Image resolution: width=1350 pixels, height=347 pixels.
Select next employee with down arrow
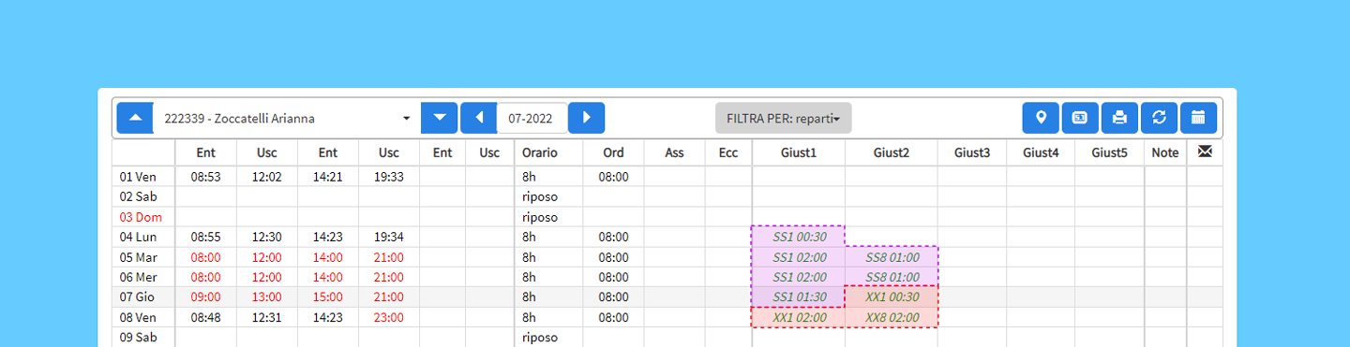[x=440, y=118]
